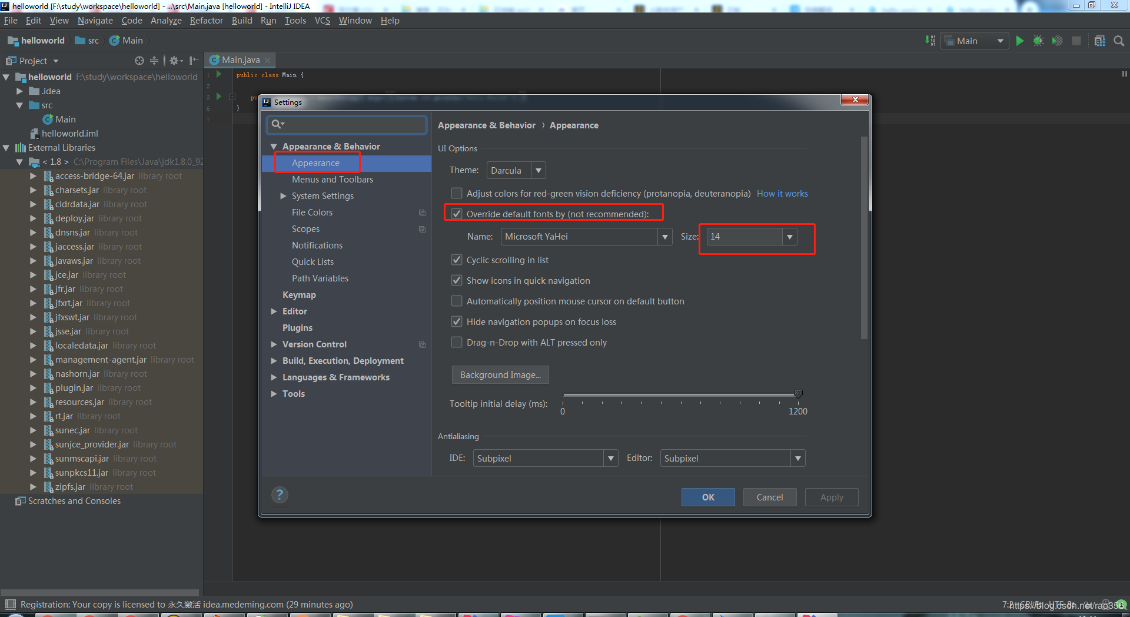Click the Tooltip initial delay slider handle
This screenshot has width=1130, height=617.
[x=798, y=394]
